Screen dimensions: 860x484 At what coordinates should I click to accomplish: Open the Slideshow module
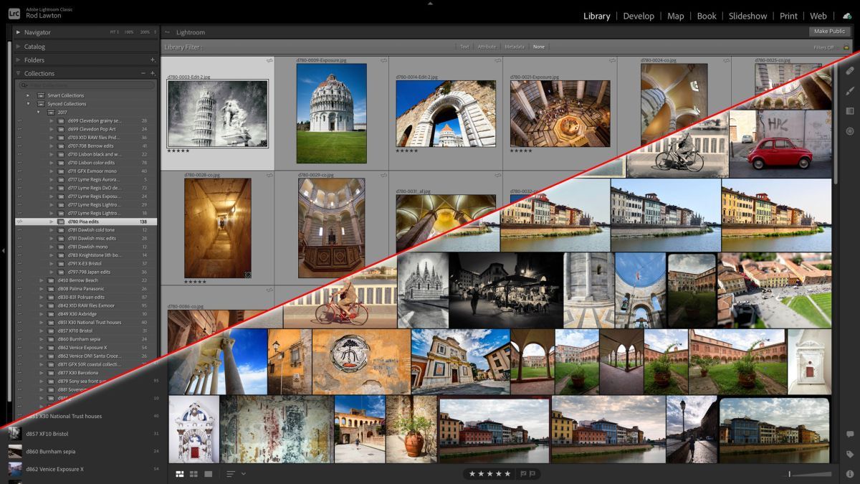[748, 16]
